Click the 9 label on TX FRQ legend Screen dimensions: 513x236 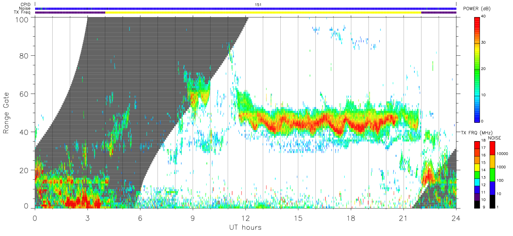(483, 207)
